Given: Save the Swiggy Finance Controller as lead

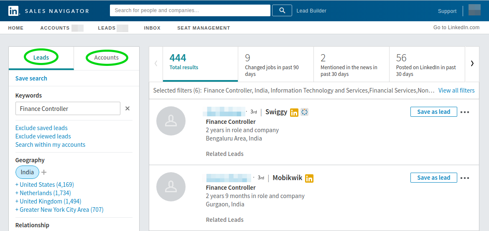Looking at the screenshot, I should pos(433,112).
